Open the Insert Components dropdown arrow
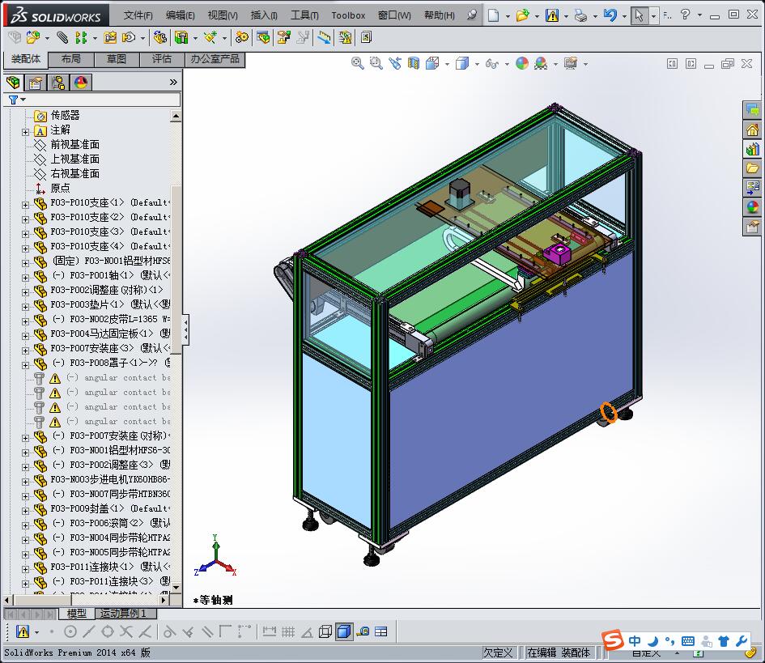This screenshot has width=765, height=663. [47, 37]
